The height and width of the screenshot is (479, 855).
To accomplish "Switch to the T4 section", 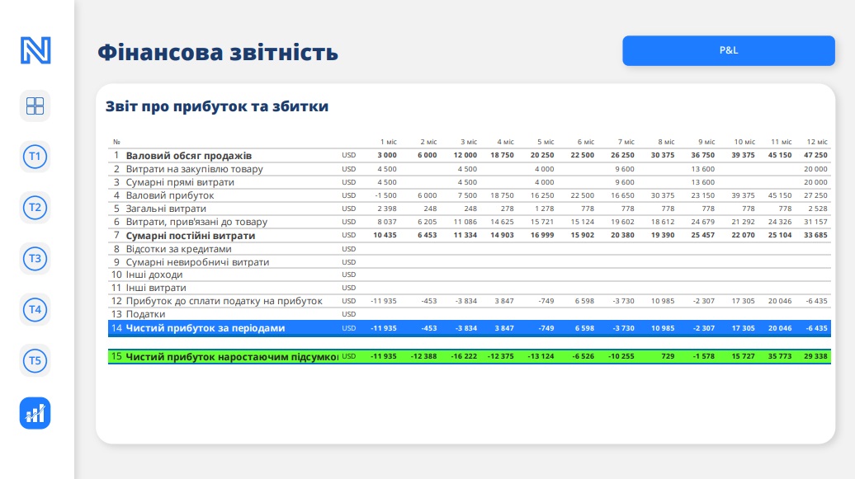I will point(35,309).
